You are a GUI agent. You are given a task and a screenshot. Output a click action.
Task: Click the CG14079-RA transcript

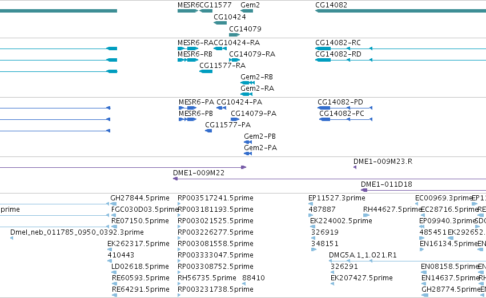[235, 60]
